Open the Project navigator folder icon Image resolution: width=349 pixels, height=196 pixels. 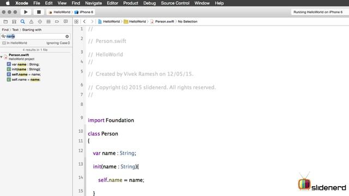coord(5,22)
